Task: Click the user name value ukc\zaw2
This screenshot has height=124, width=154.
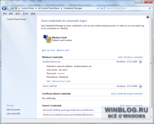Action: (63, 70)
